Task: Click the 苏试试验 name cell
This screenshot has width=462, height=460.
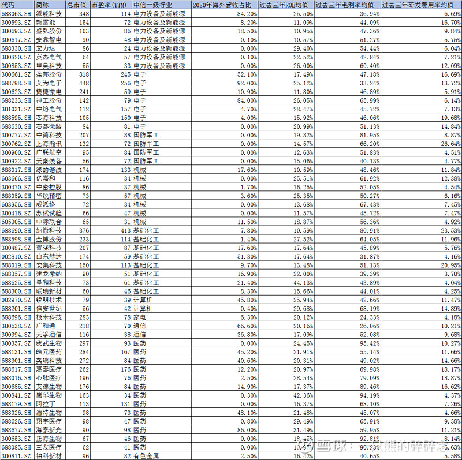Action: 49,213
